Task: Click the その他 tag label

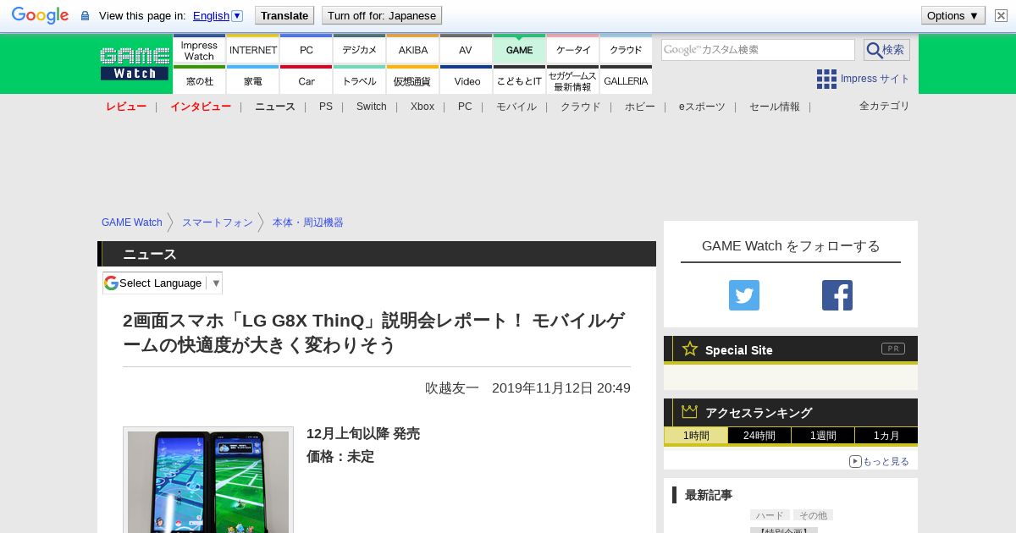Action: pyautogui.click(x=813, y=515)
